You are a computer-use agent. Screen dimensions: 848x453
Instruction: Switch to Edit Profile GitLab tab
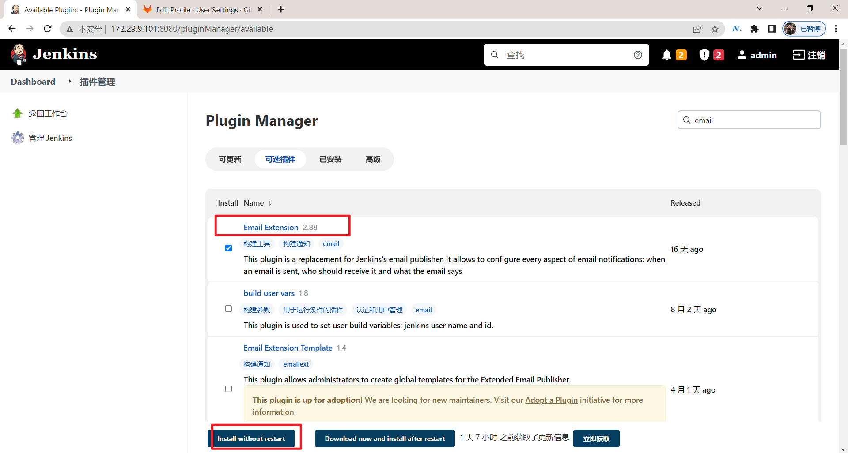tap(203, 10)
